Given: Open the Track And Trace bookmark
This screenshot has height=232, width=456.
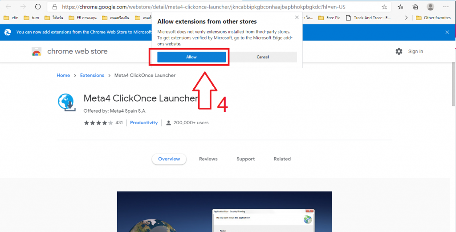Looking at the screenshot, I should coord(368,18).
